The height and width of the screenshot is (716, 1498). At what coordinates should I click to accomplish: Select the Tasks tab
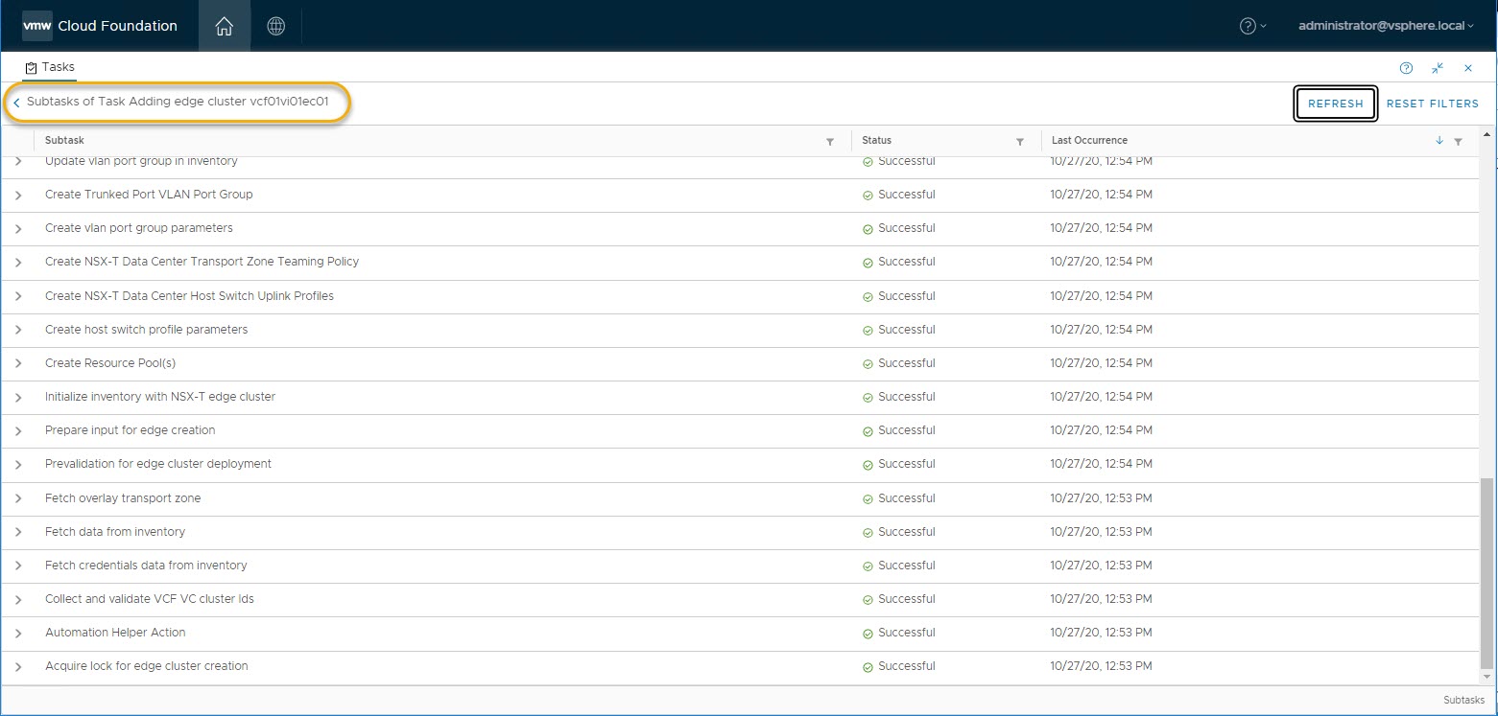pos(50,68)
